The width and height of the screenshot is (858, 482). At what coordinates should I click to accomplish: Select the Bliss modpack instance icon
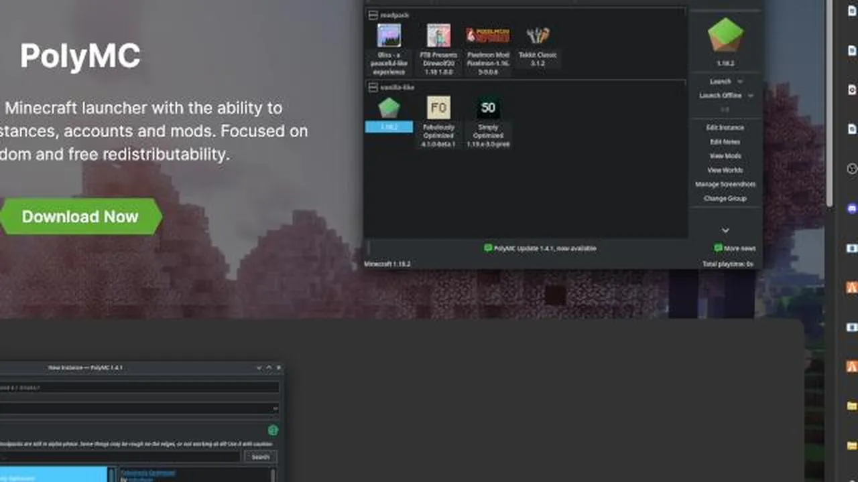(x=389, y=35)
